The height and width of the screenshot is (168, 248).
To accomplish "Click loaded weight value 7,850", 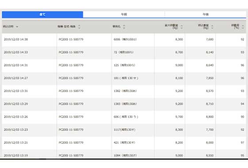I will [x=210, y=78].
